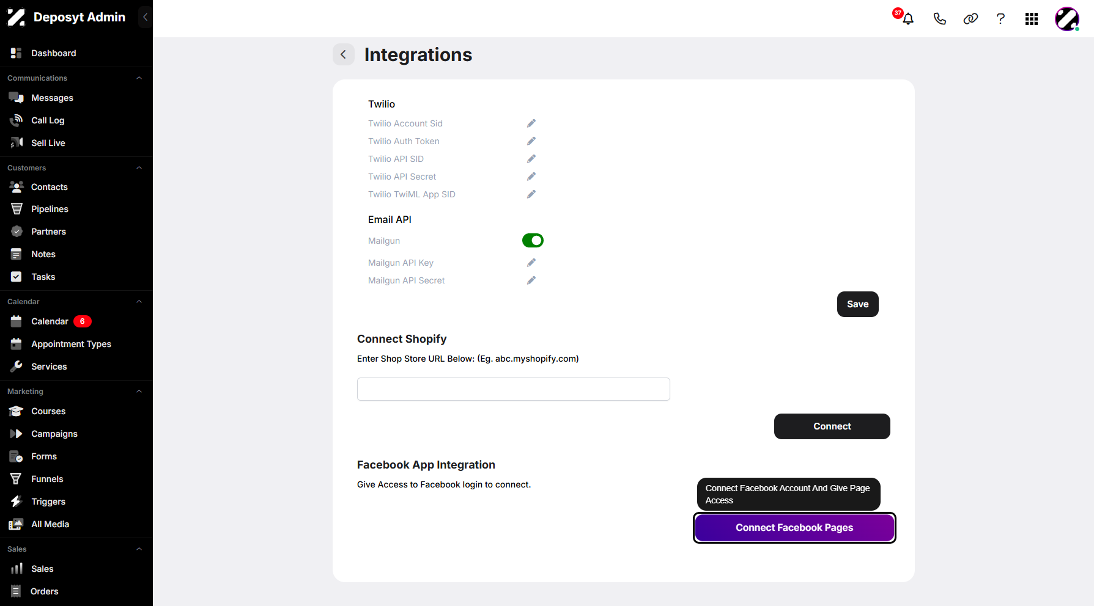Collapse the Communications section
Screen dimensions: 1094x606
139,78
